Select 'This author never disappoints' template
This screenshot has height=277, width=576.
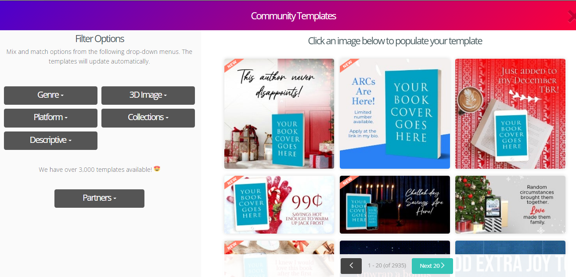click(279, 114)
